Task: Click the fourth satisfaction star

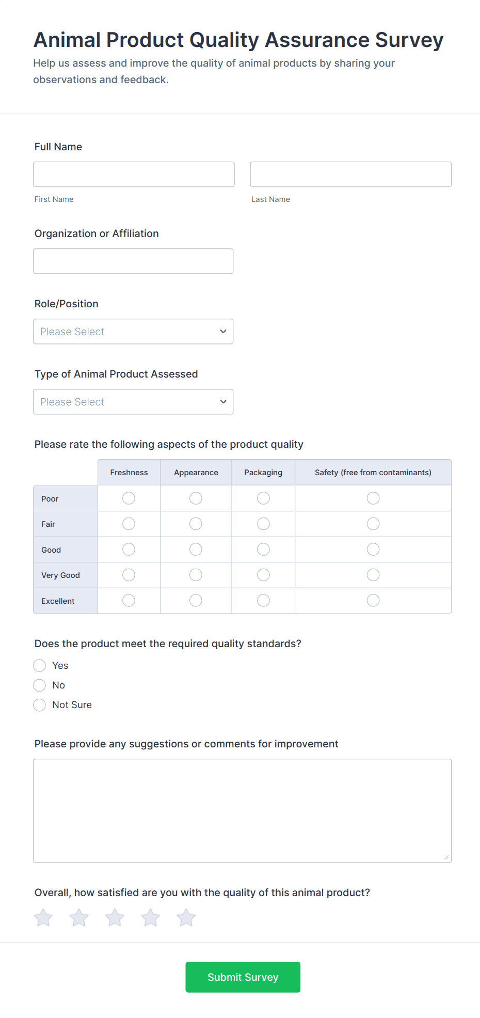Action: point(151,918)
